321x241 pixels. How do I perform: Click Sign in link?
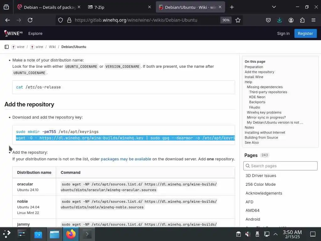pyautogui.click(x=283, y=33)
